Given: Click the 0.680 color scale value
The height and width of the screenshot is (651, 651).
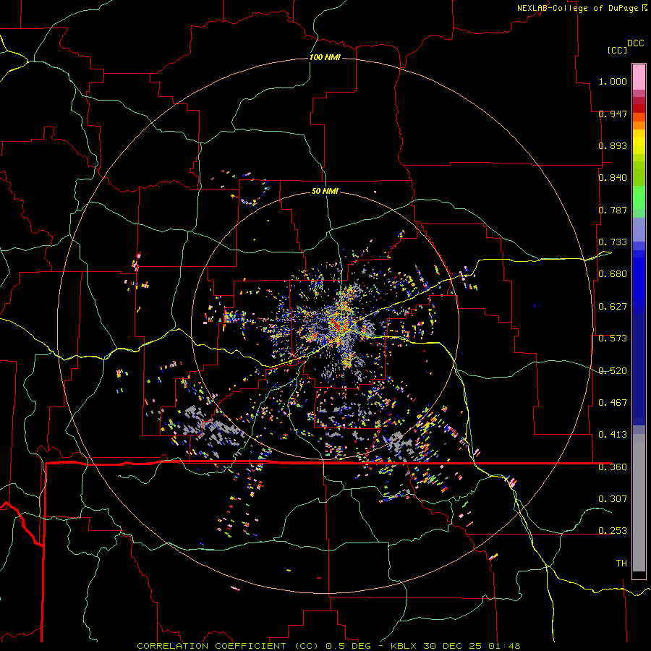Looking at the screenshot, I should pos(613,274).
